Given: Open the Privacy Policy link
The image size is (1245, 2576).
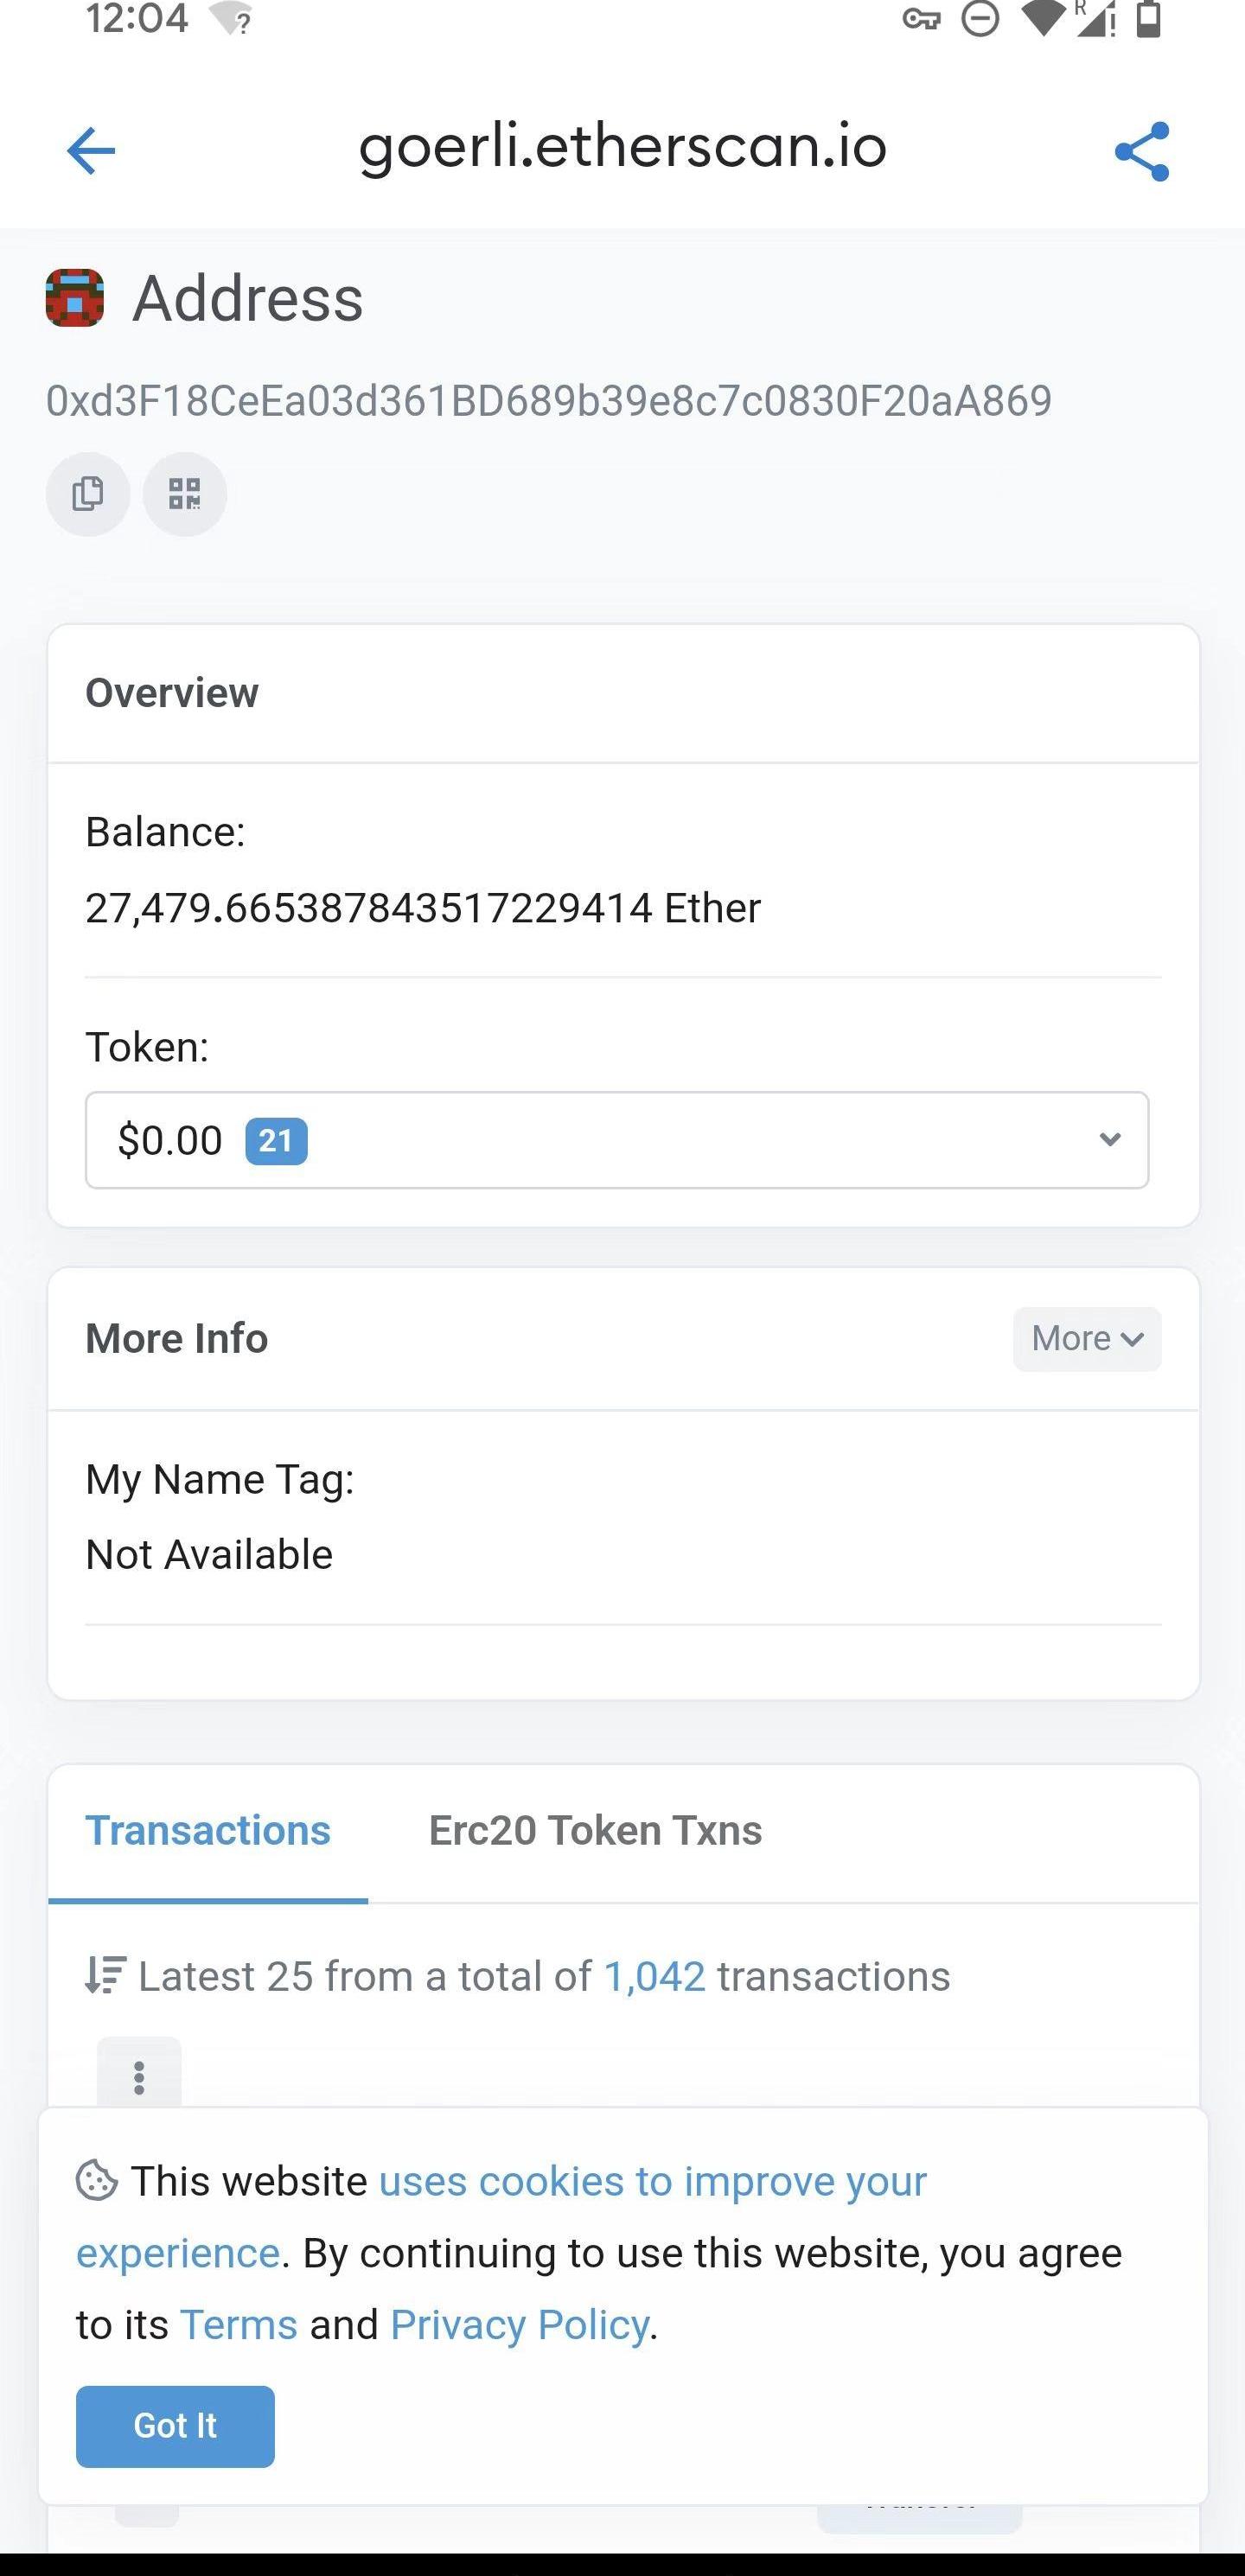Looking at the screenshot, I should coord(519,2325).
